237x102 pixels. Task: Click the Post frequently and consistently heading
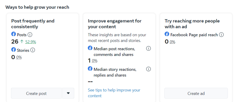click(33, 24)
